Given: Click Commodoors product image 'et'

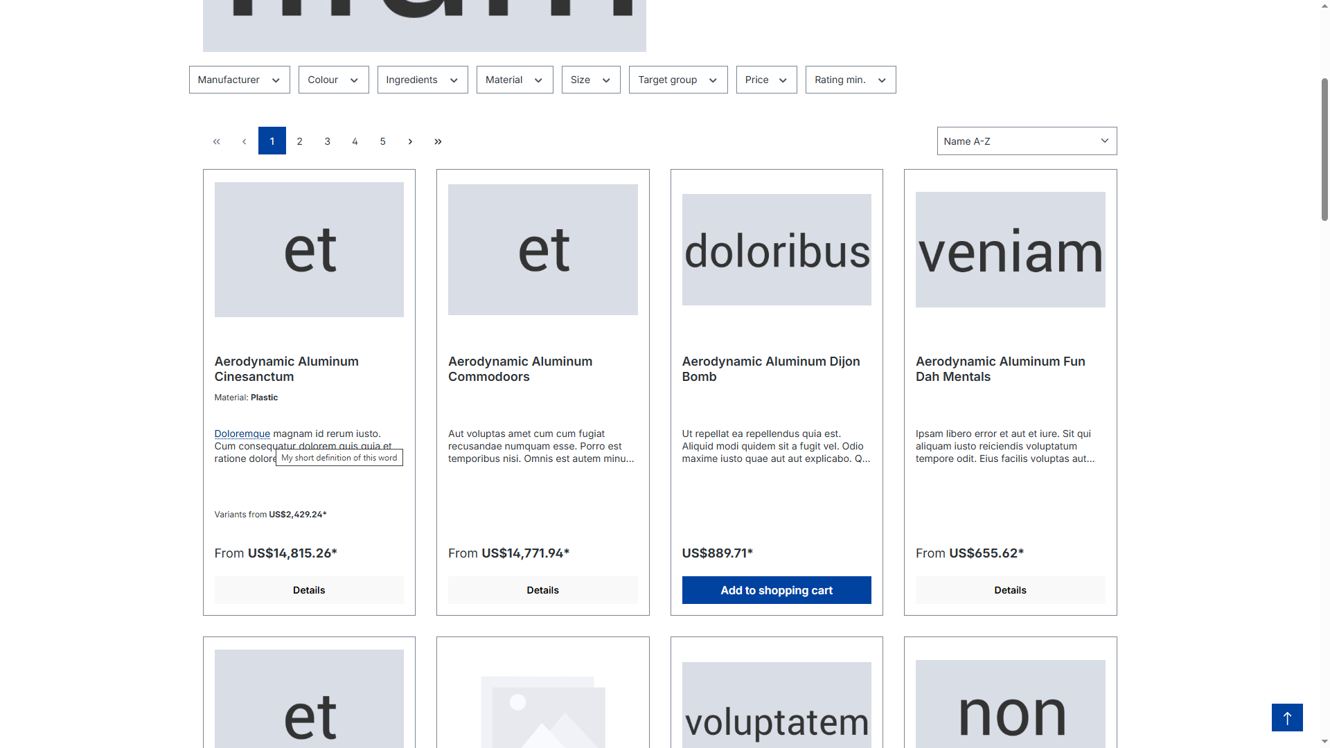Looking at the screenshot, I should pyautogui.click(x=542, y=250).
